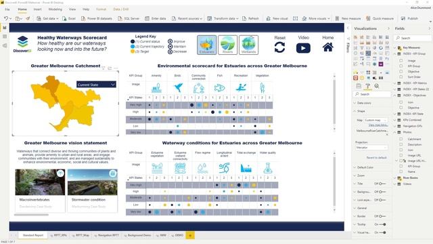Open the Current State dropdown on map
Screen dimensions: 433x244
click(x=96, y=85)
